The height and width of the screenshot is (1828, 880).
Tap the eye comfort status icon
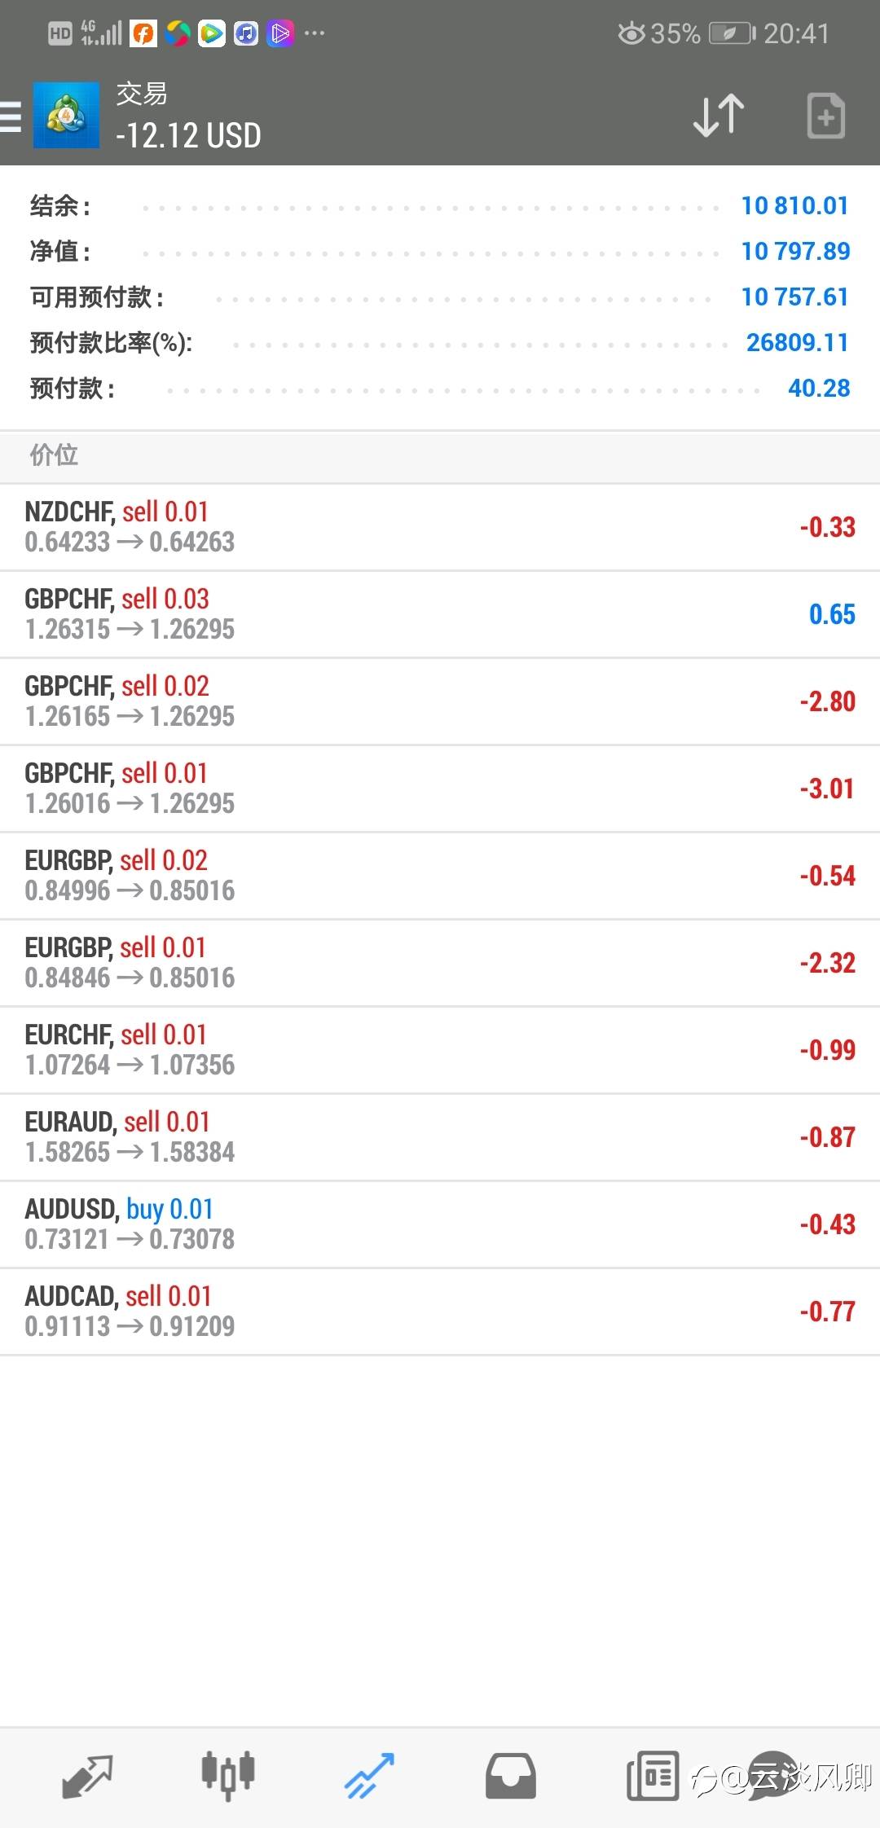click(x=631, y=33)
